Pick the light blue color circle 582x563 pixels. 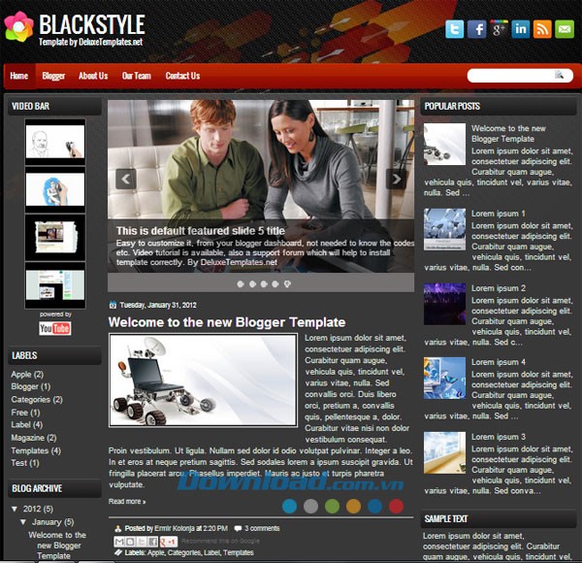coord(289,506)
